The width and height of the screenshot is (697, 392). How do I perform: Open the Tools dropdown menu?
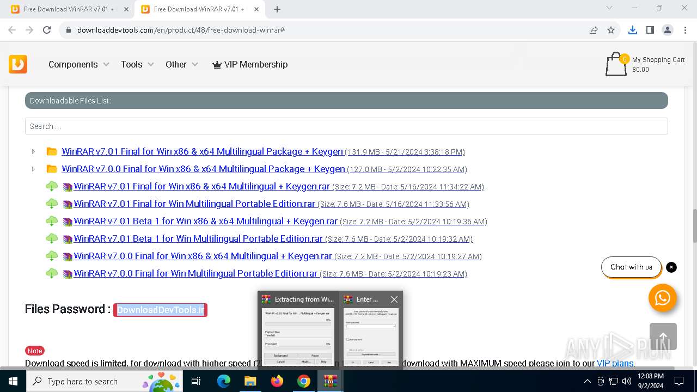(x=137, y=64)
